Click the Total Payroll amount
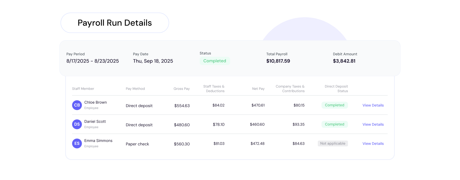 click(278, 61)
